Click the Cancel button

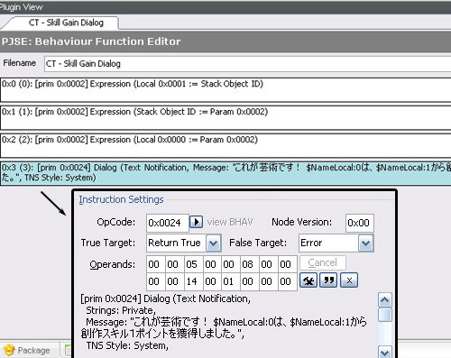(323, 262)
